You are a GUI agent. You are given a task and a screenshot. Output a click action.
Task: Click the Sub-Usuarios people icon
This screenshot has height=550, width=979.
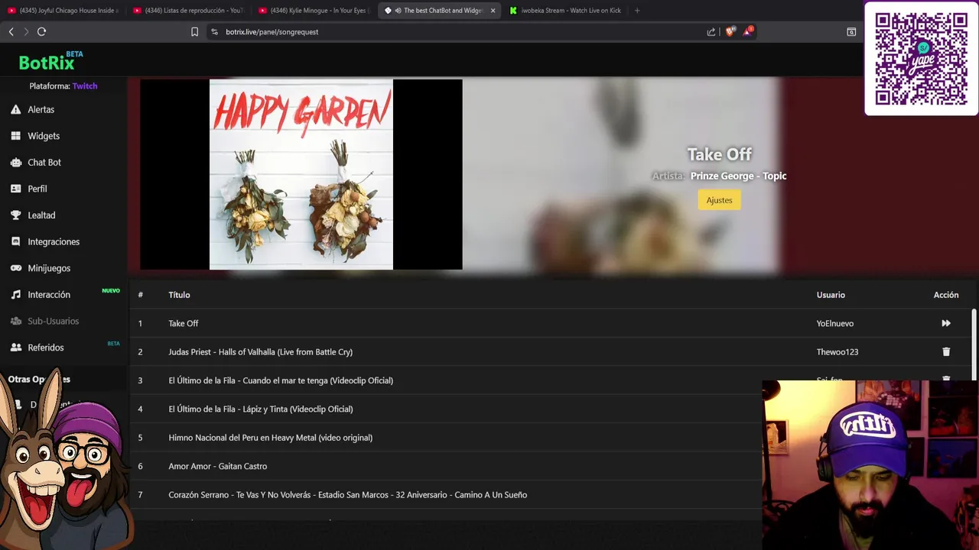pyautogui.click(x=15, y=321)
